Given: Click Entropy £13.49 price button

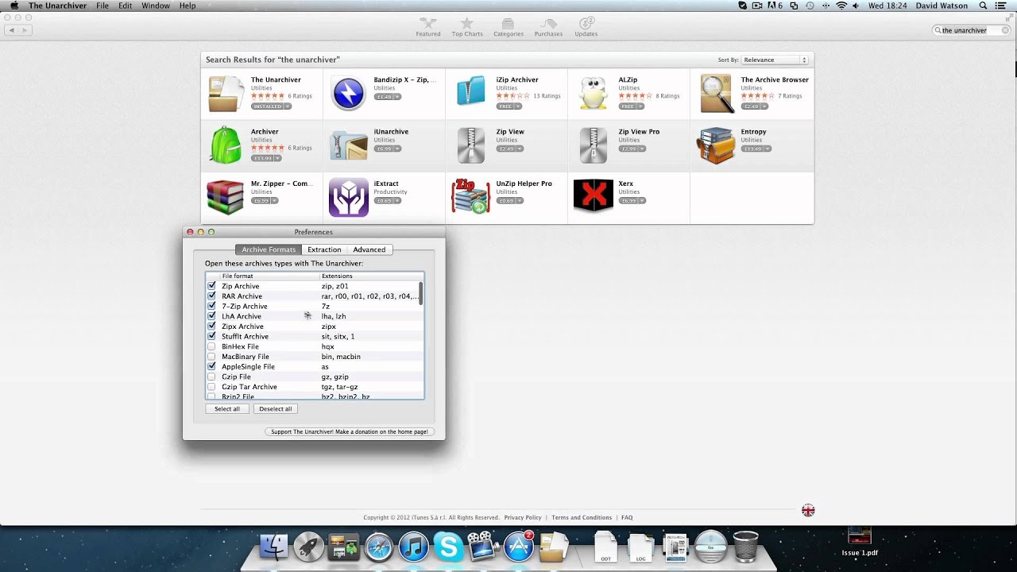Looking at the screenshot, I should point(756,149).
